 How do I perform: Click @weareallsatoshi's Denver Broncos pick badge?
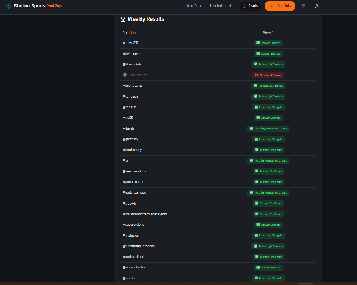[x=268, y=268]
